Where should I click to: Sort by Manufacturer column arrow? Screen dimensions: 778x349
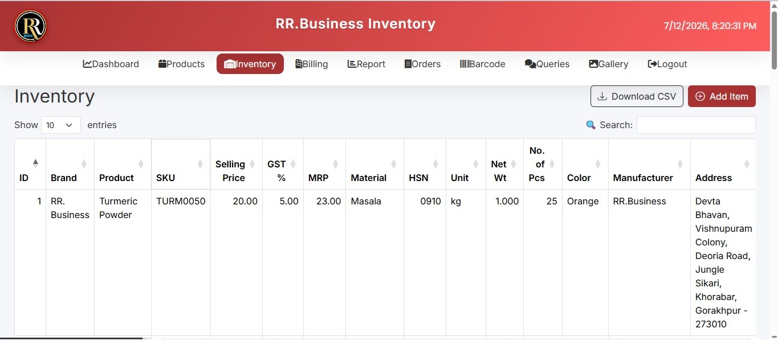(681, 164)
